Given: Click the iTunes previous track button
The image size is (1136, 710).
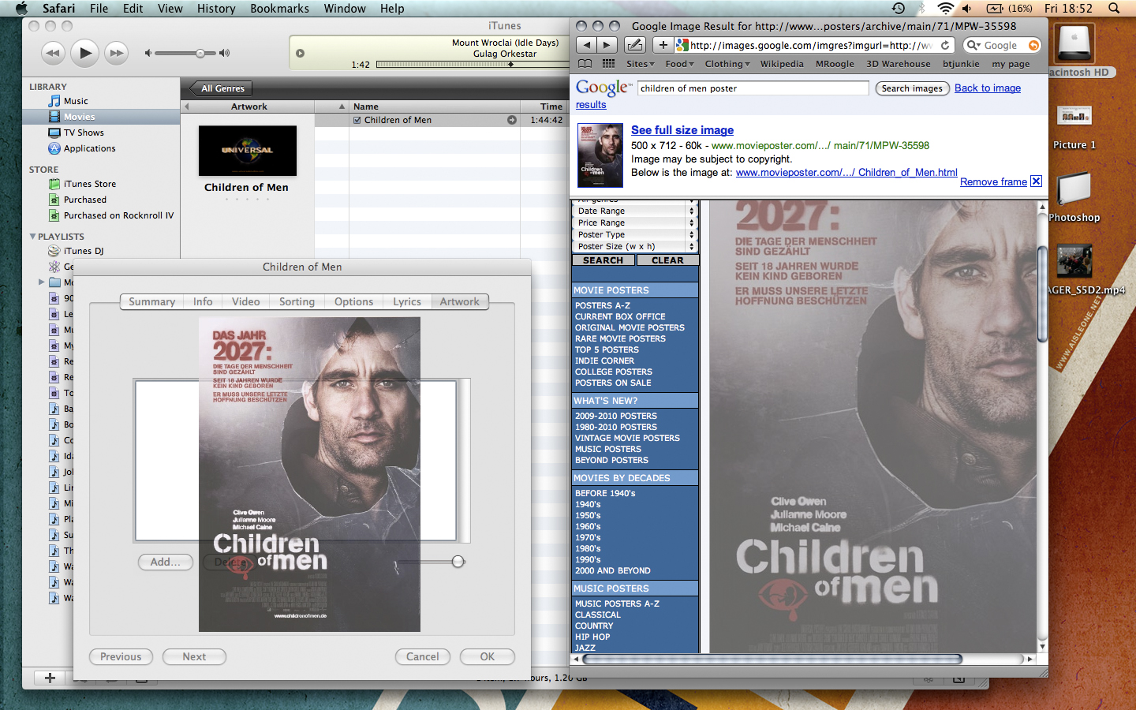Looking at the screenshot, I should [53, 53].
